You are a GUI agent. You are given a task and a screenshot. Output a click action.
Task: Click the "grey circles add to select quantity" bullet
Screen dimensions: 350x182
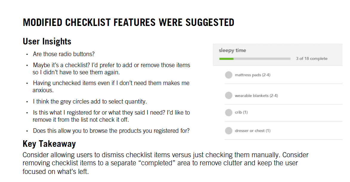[x=90, y=101]
